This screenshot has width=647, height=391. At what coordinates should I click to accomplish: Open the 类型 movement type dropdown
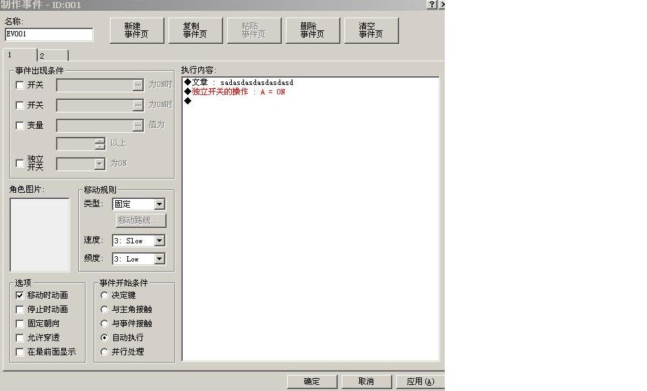[159, 204]
